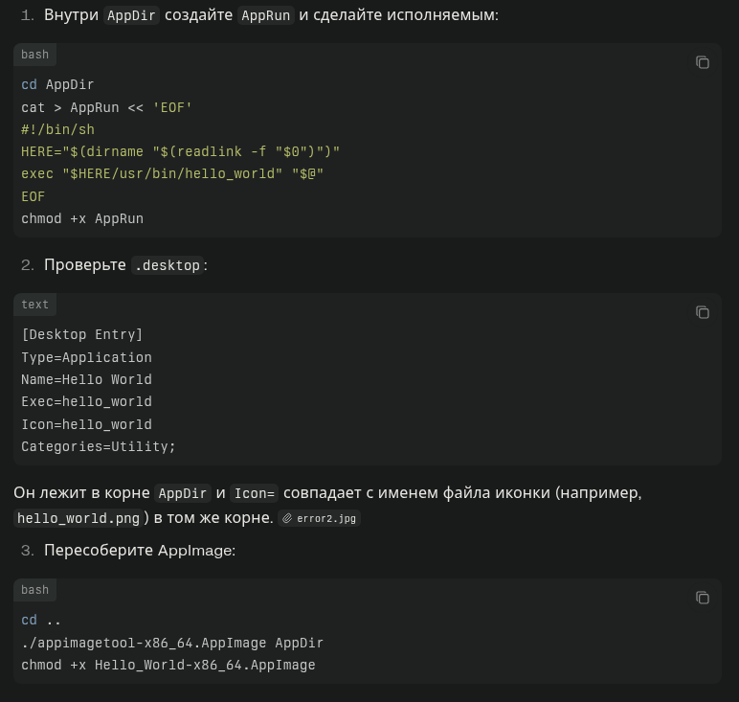Click the Categories=Utility; line
The image size is (739, 702).
tap(99, 446)
